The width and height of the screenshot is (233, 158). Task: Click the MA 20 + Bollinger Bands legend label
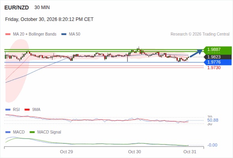(35, 34)
